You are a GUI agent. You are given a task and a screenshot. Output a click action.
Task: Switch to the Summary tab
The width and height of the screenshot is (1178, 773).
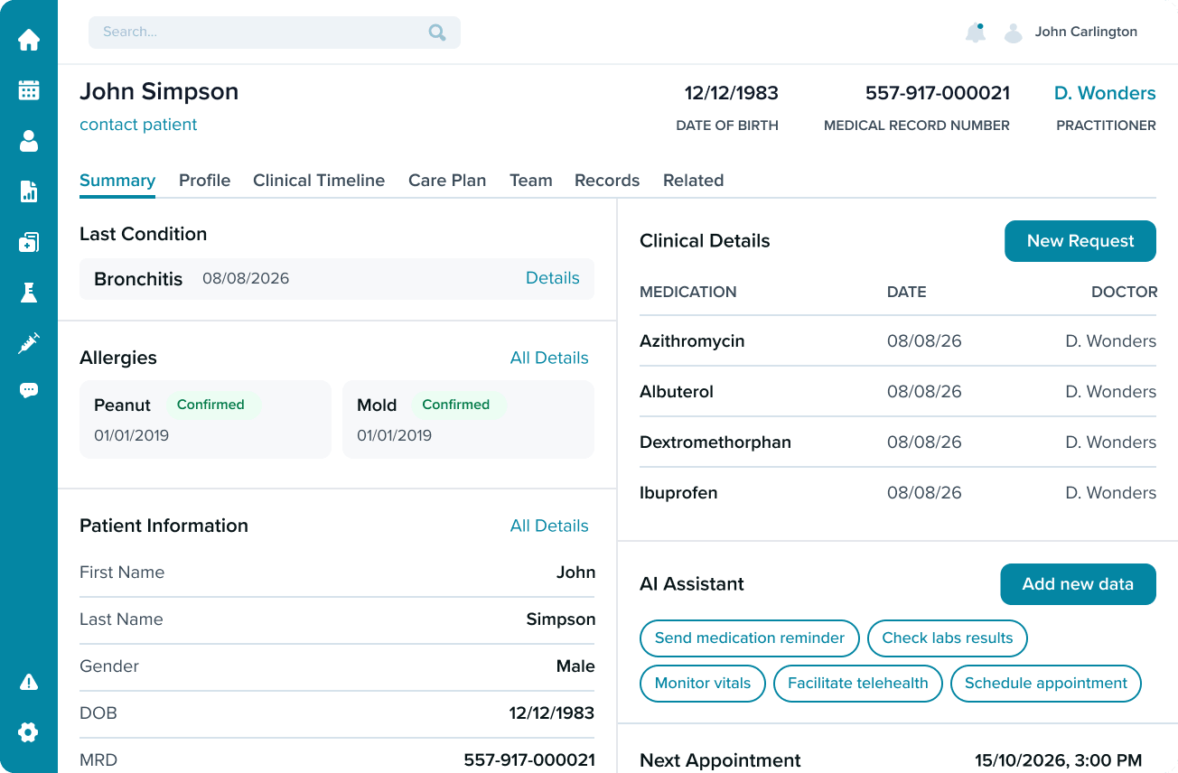click(x=117, y=181)
